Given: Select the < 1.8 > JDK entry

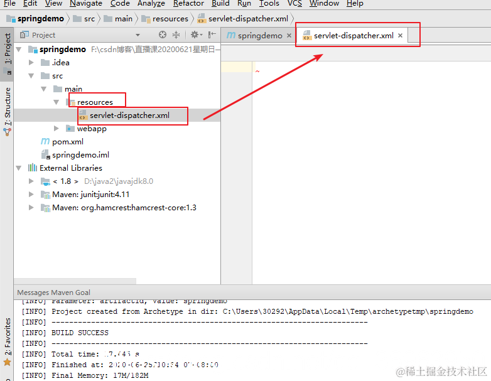Looking at the screenshot, I should [x=65, y=181].
